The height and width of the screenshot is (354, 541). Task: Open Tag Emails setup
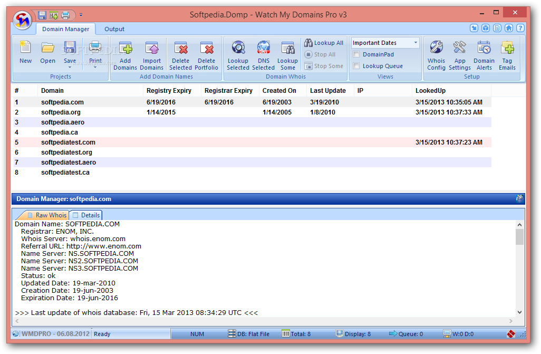point(507,55)
